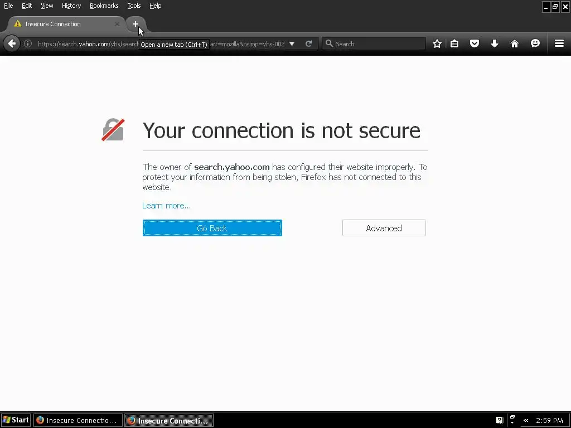Minimize the Firefox window
This screenshot has width=571, height=428.
pos(545,7)
